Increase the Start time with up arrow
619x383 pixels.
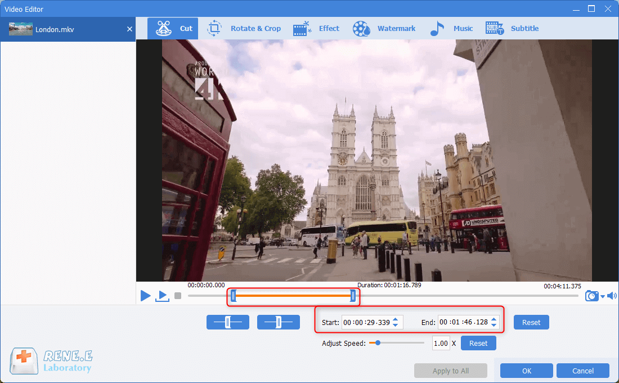tap(396, 319)
